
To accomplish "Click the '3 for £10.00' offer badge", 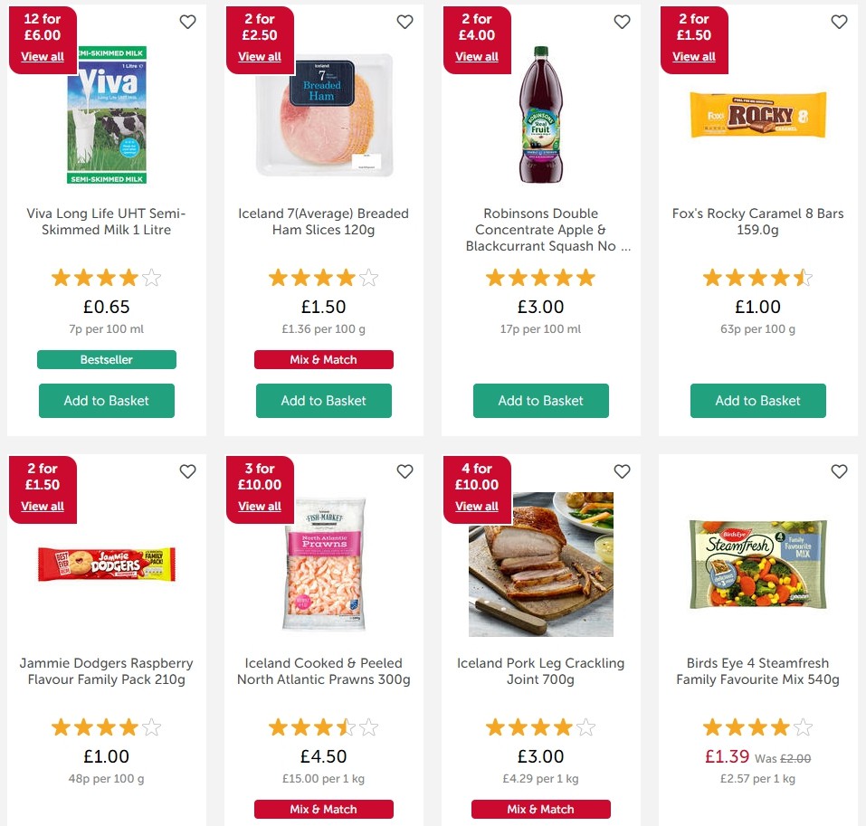I will pos(260,476).
